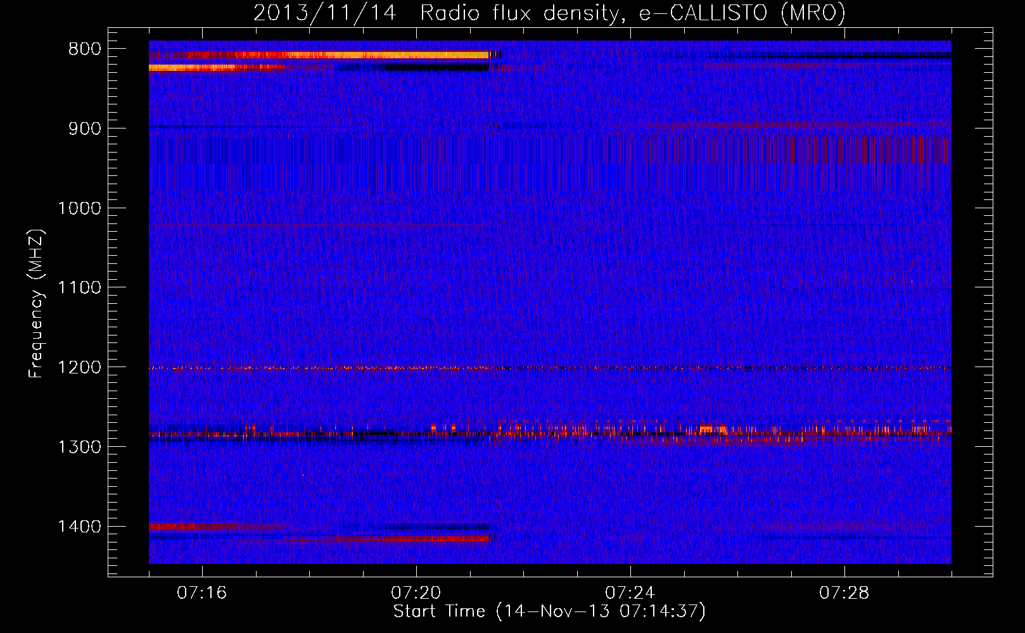Click the 1000 frequency tick label
The width and height of the screenshot is (1025, 633).
(79, 208)
